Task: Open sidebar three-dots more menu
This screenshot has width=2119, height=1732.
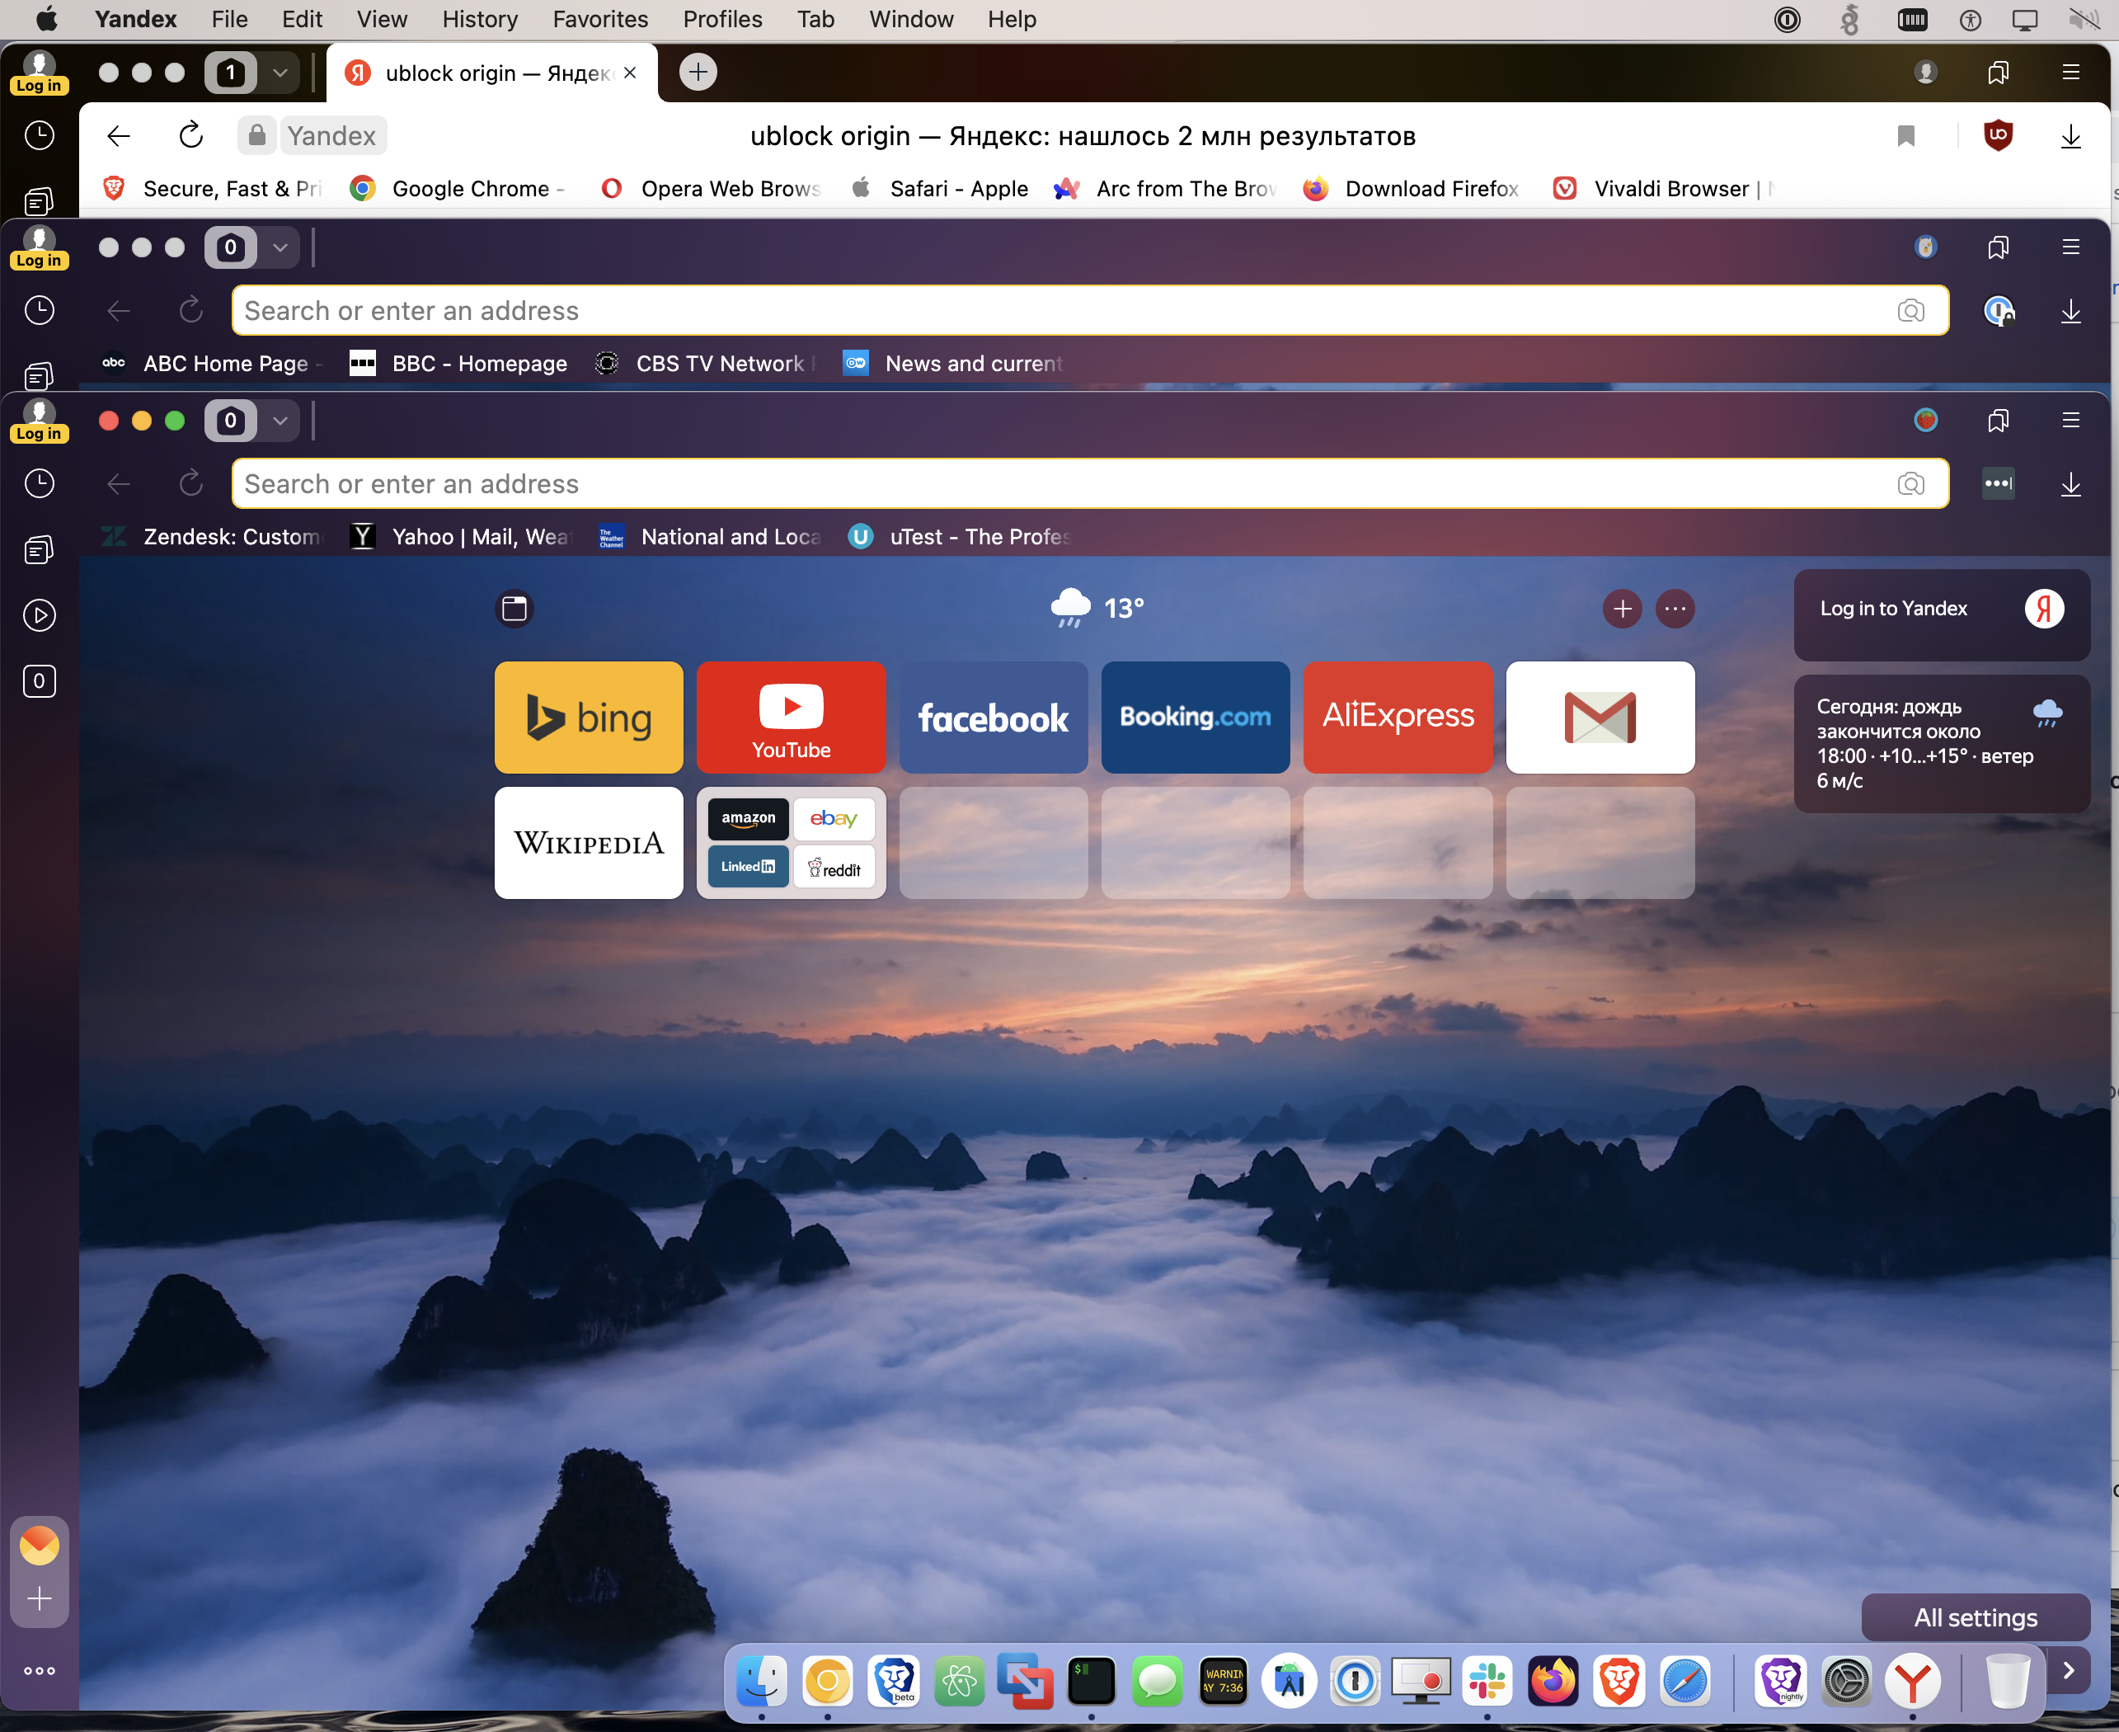Action: point(39,1670)
